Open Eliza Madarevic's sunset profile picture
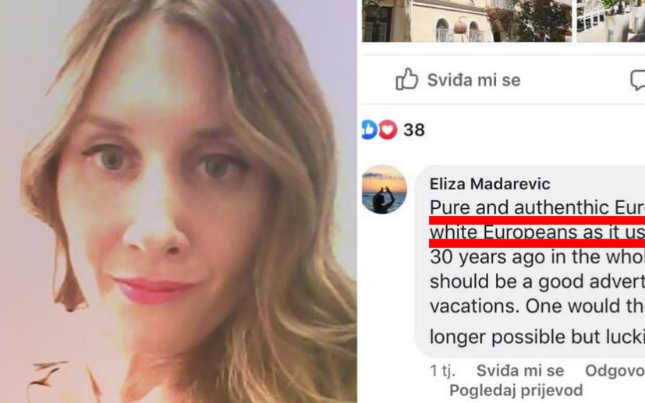 tap(385, 189)
